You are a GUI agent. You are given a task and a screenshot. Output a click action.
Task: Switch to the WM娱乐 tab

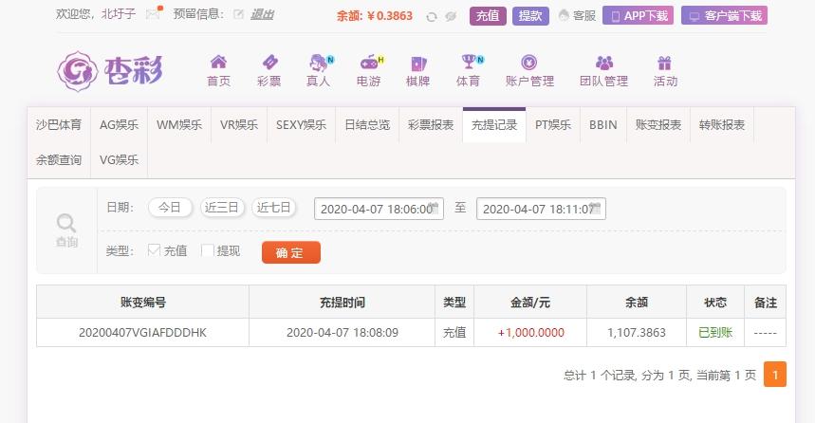click(179, 125)
